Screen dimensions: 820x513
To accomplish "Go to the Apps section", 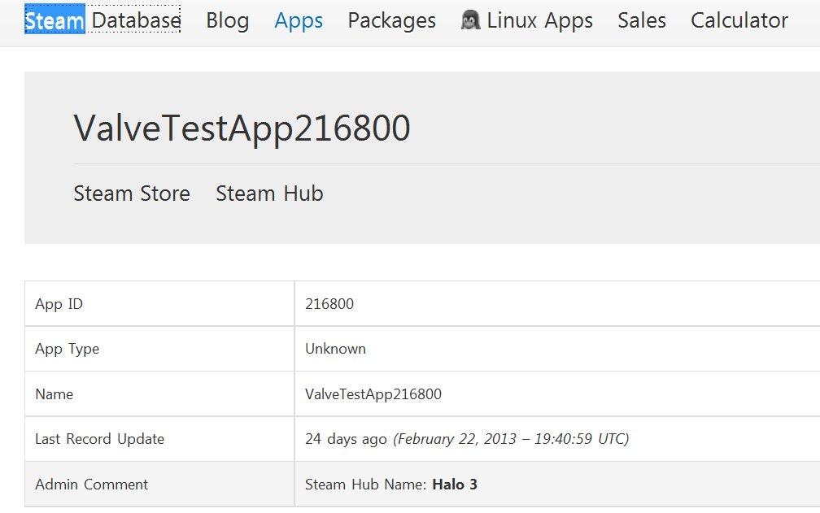I will click(299, 21).
